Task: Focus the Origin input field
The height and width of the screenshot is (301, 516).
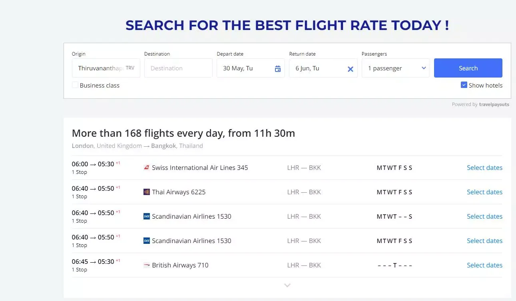Action: tap(106, 68)
